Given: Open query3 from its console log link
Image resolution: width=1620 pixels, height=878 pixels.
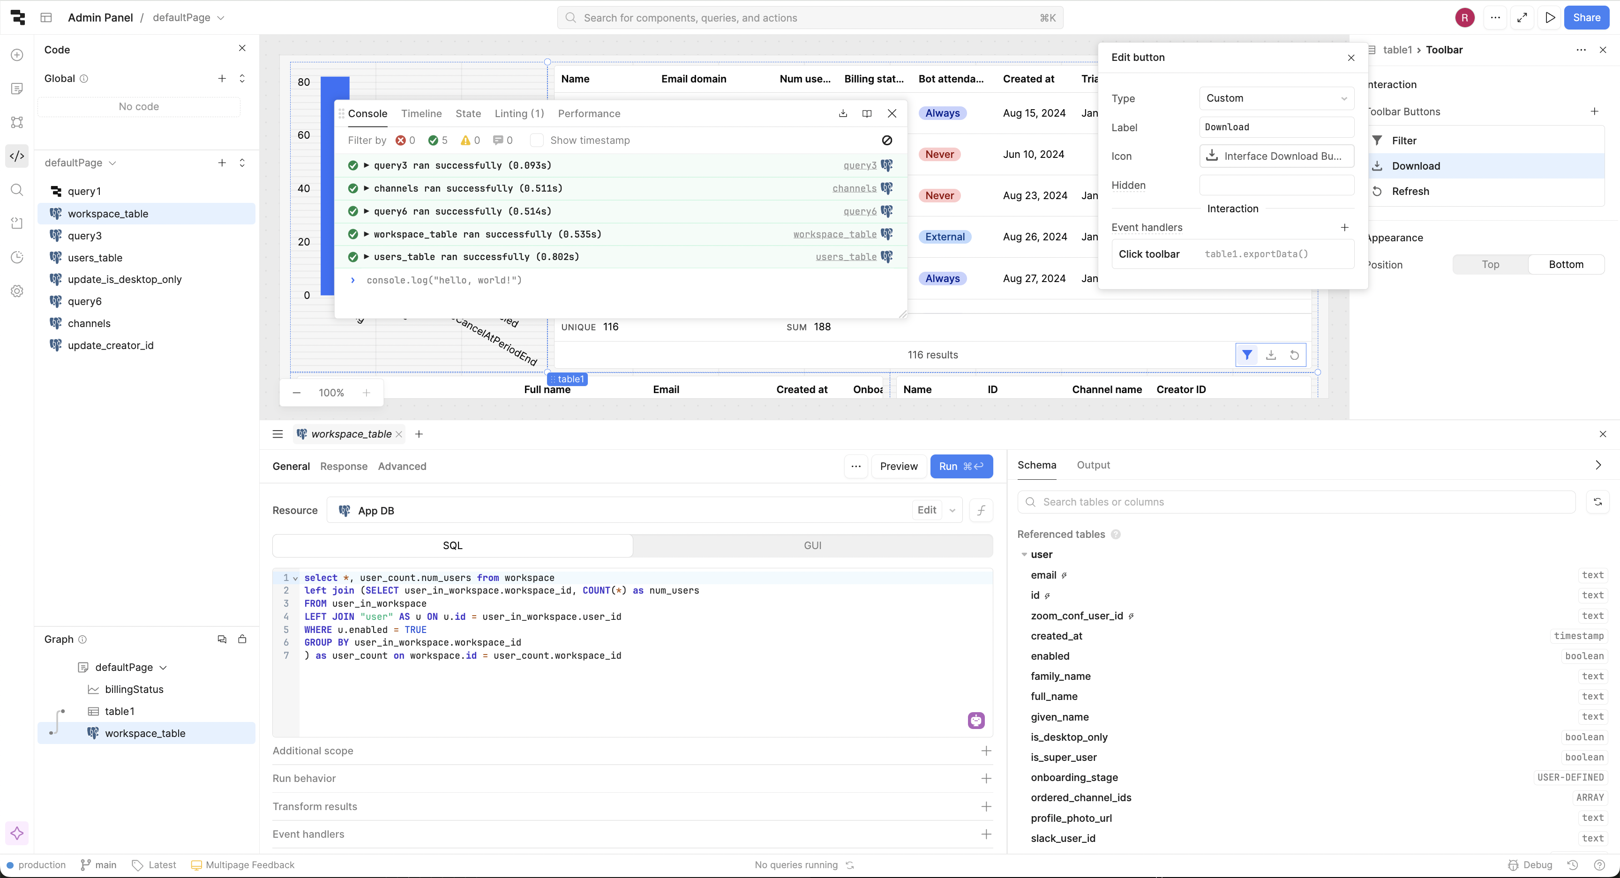Looking at the screenshot, I should click(x=859, y=165).
